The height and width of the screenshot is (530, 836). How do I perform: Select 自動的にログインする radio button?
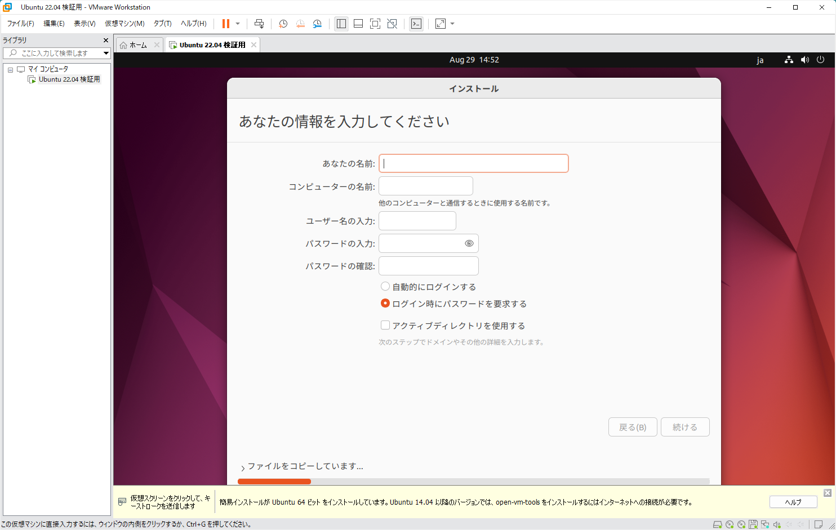click(385, 286)
